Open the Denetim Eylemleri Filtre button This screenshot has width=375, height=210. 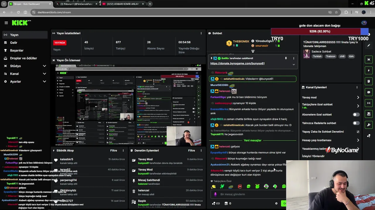point(192,150)
